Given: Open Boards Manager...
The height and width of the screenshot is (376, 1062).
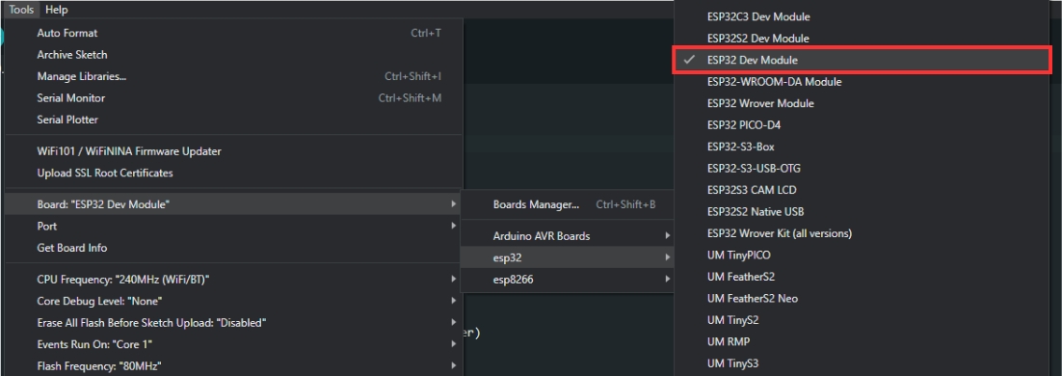Looking at the screenshot, I should pos(568,204).
